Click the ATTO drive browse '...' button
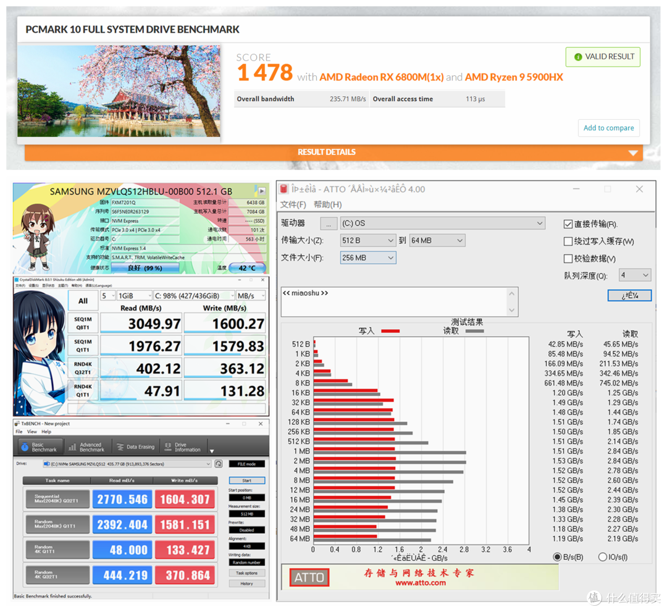Screen dimensions: 667x612 329,224
